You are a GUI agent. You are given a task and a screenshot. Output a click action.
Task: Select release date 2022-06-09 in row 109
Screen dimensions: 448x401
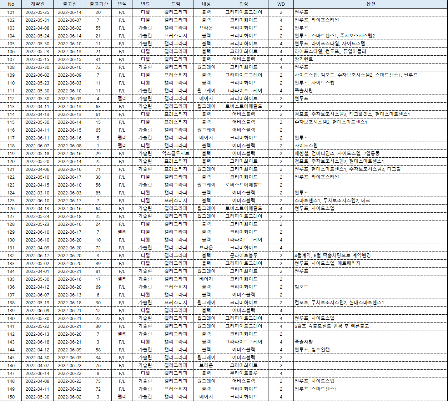pyautogui.click(x=70, y=75)
